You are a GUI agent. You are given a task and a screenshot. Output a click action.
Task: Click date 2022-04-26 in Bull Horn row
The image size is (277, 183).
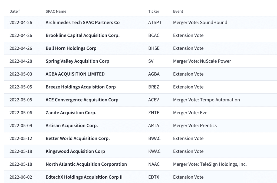[21, 48]
